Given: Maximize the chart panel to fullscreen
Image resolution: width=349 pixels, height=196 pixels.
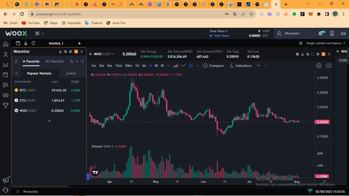Looking at the screenshot, I should [313, 54].
